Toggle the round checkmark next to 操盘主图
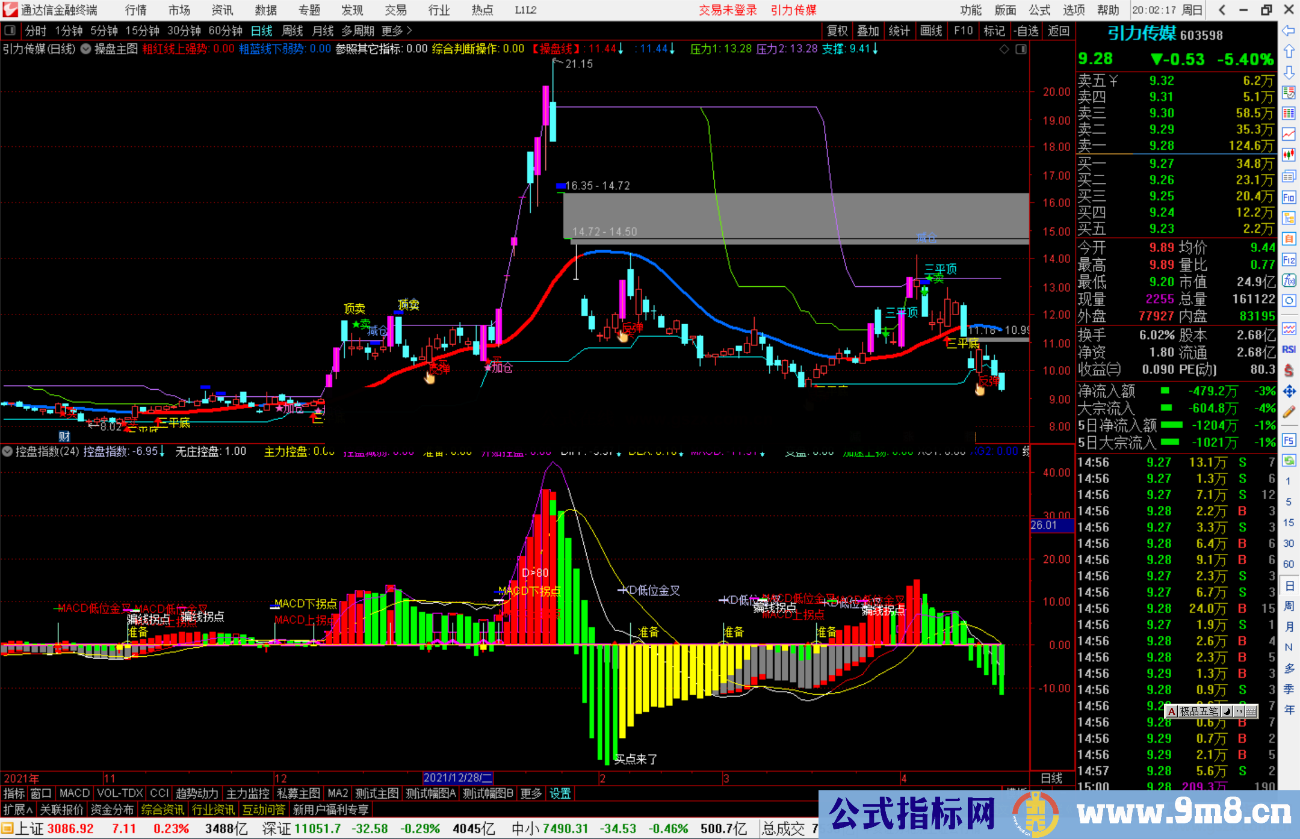Screen dimensions: 1300x839 tap(86, 49)
